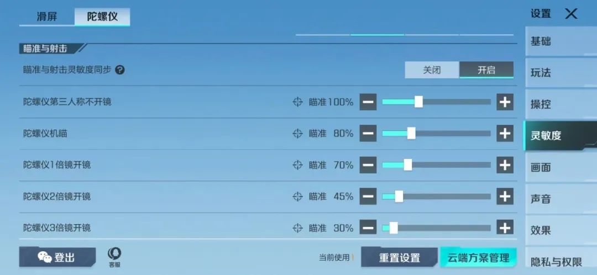Click the help question mark icon
597x275 pixels.
119,70
